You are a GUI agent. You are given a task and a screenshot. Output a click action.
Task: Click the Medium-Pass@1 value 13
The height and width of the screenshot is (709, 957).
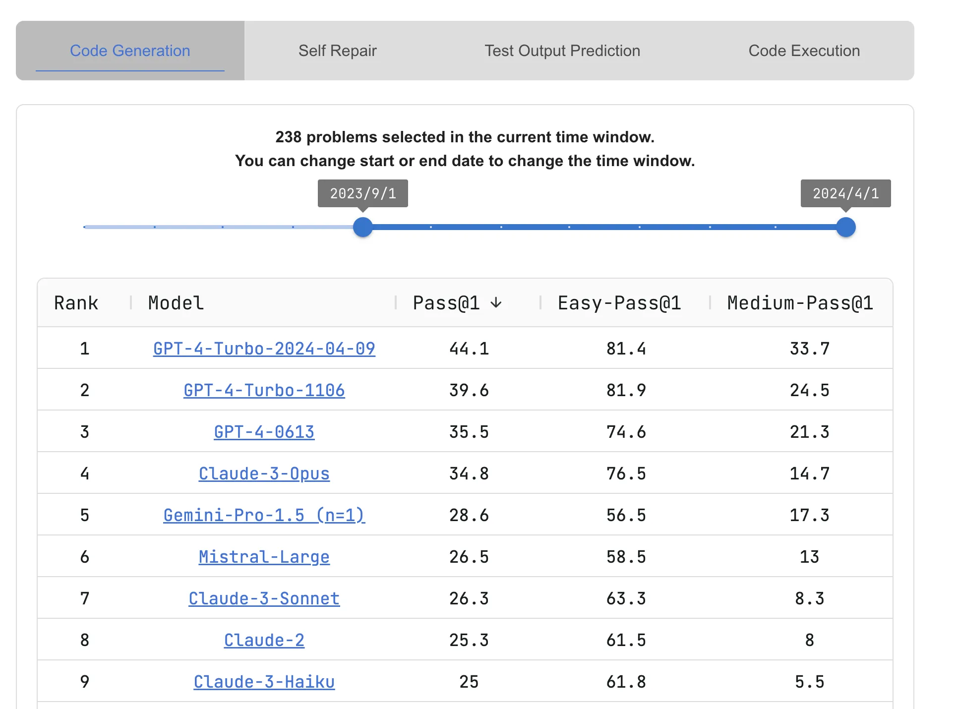pos(810,557)
